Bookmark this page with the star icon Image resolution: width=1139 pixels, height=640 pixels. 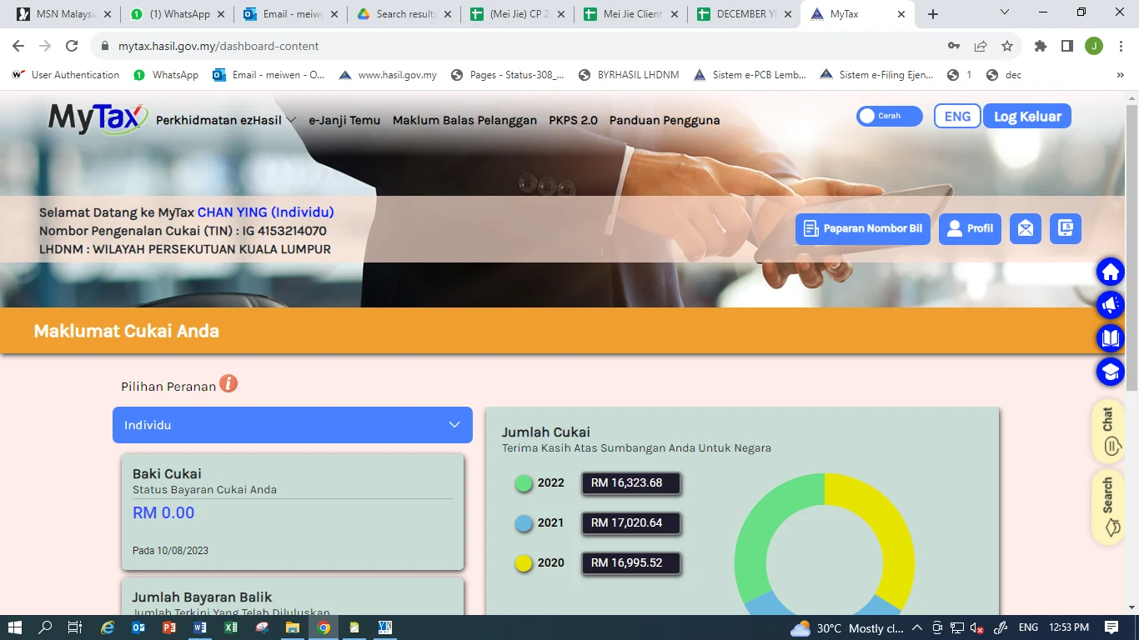(x=1007, y=46)
